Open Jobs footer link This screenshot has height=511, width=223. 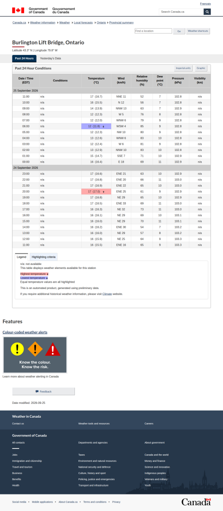(x=15, y=455)
